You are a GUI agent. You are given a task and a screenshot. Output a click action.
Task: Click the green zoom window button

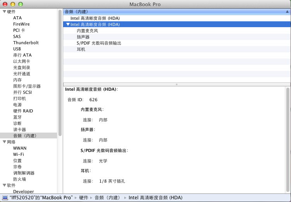click(21, 4)
